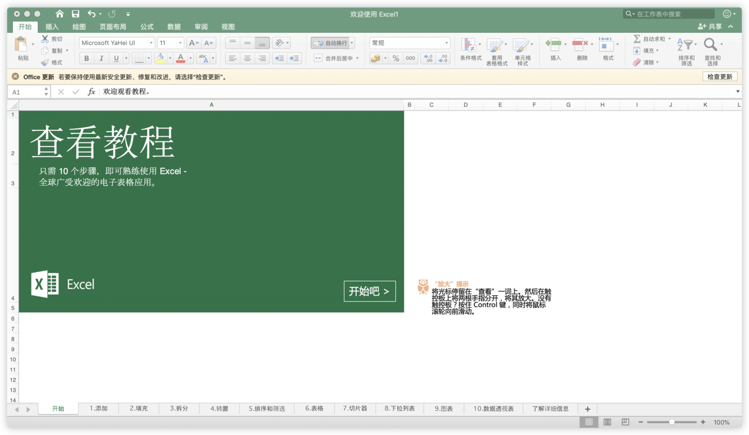Click the Paste clipboard icon
The image size is (749, 435).
pyautogui.click(x=21, y=44)
